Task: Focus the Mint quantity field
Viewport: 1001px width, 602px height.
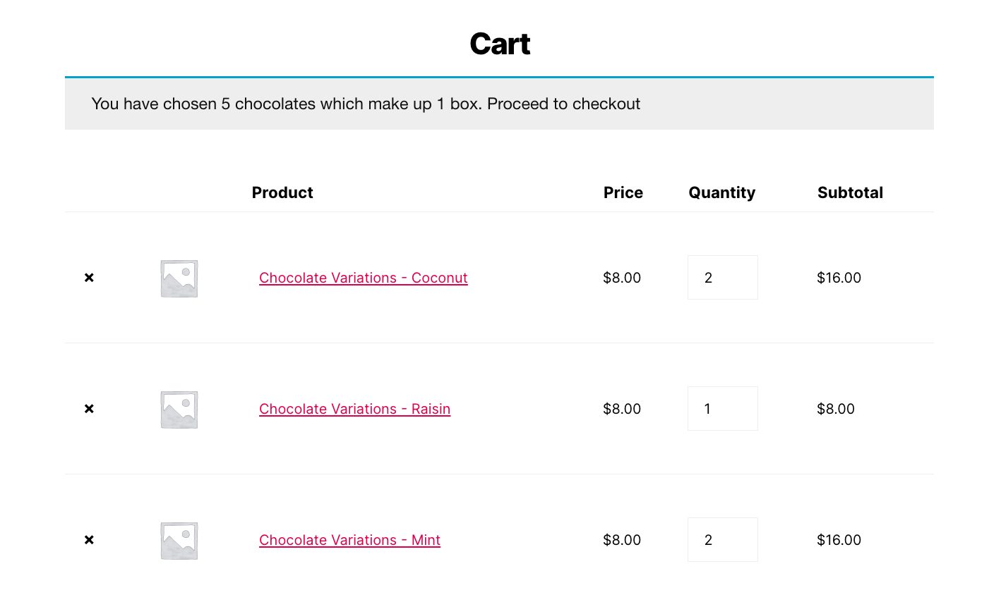Action: [x=722, y=540]
